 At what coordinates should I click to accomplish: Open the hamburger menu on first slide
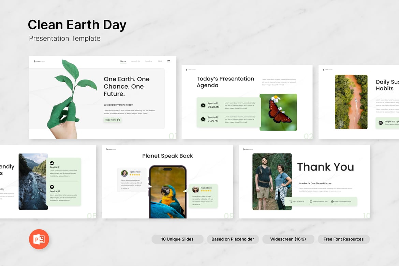[x=169, y=61]
